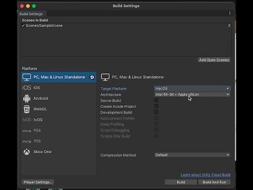Open Player Settings
This screenshot has height=190, width=253.
point(38,182)
